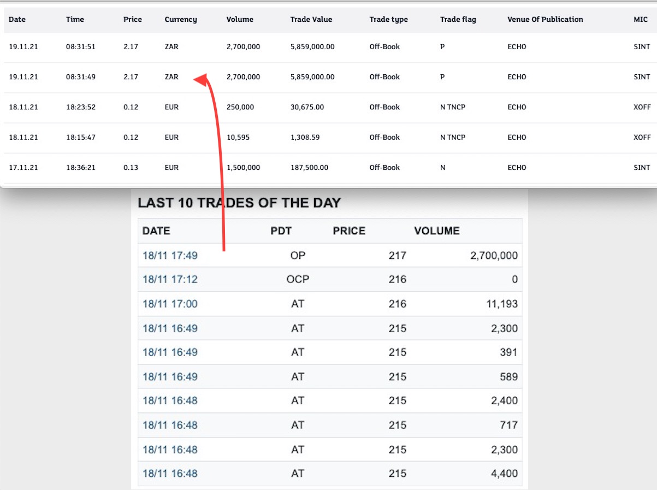Open the 16:48 date link with volume 4,400

click(170, 474)
